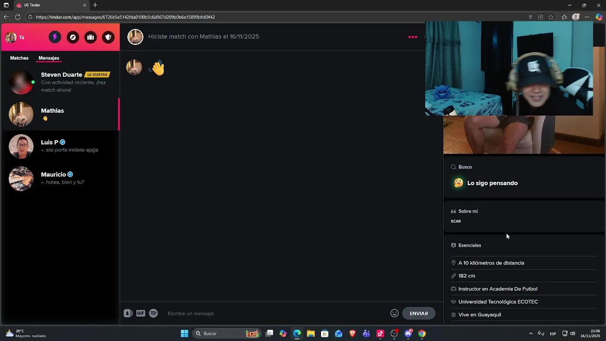Open the weather widget showing 26°C
Viewport: 606px width, 341px height.
(26, 333)
